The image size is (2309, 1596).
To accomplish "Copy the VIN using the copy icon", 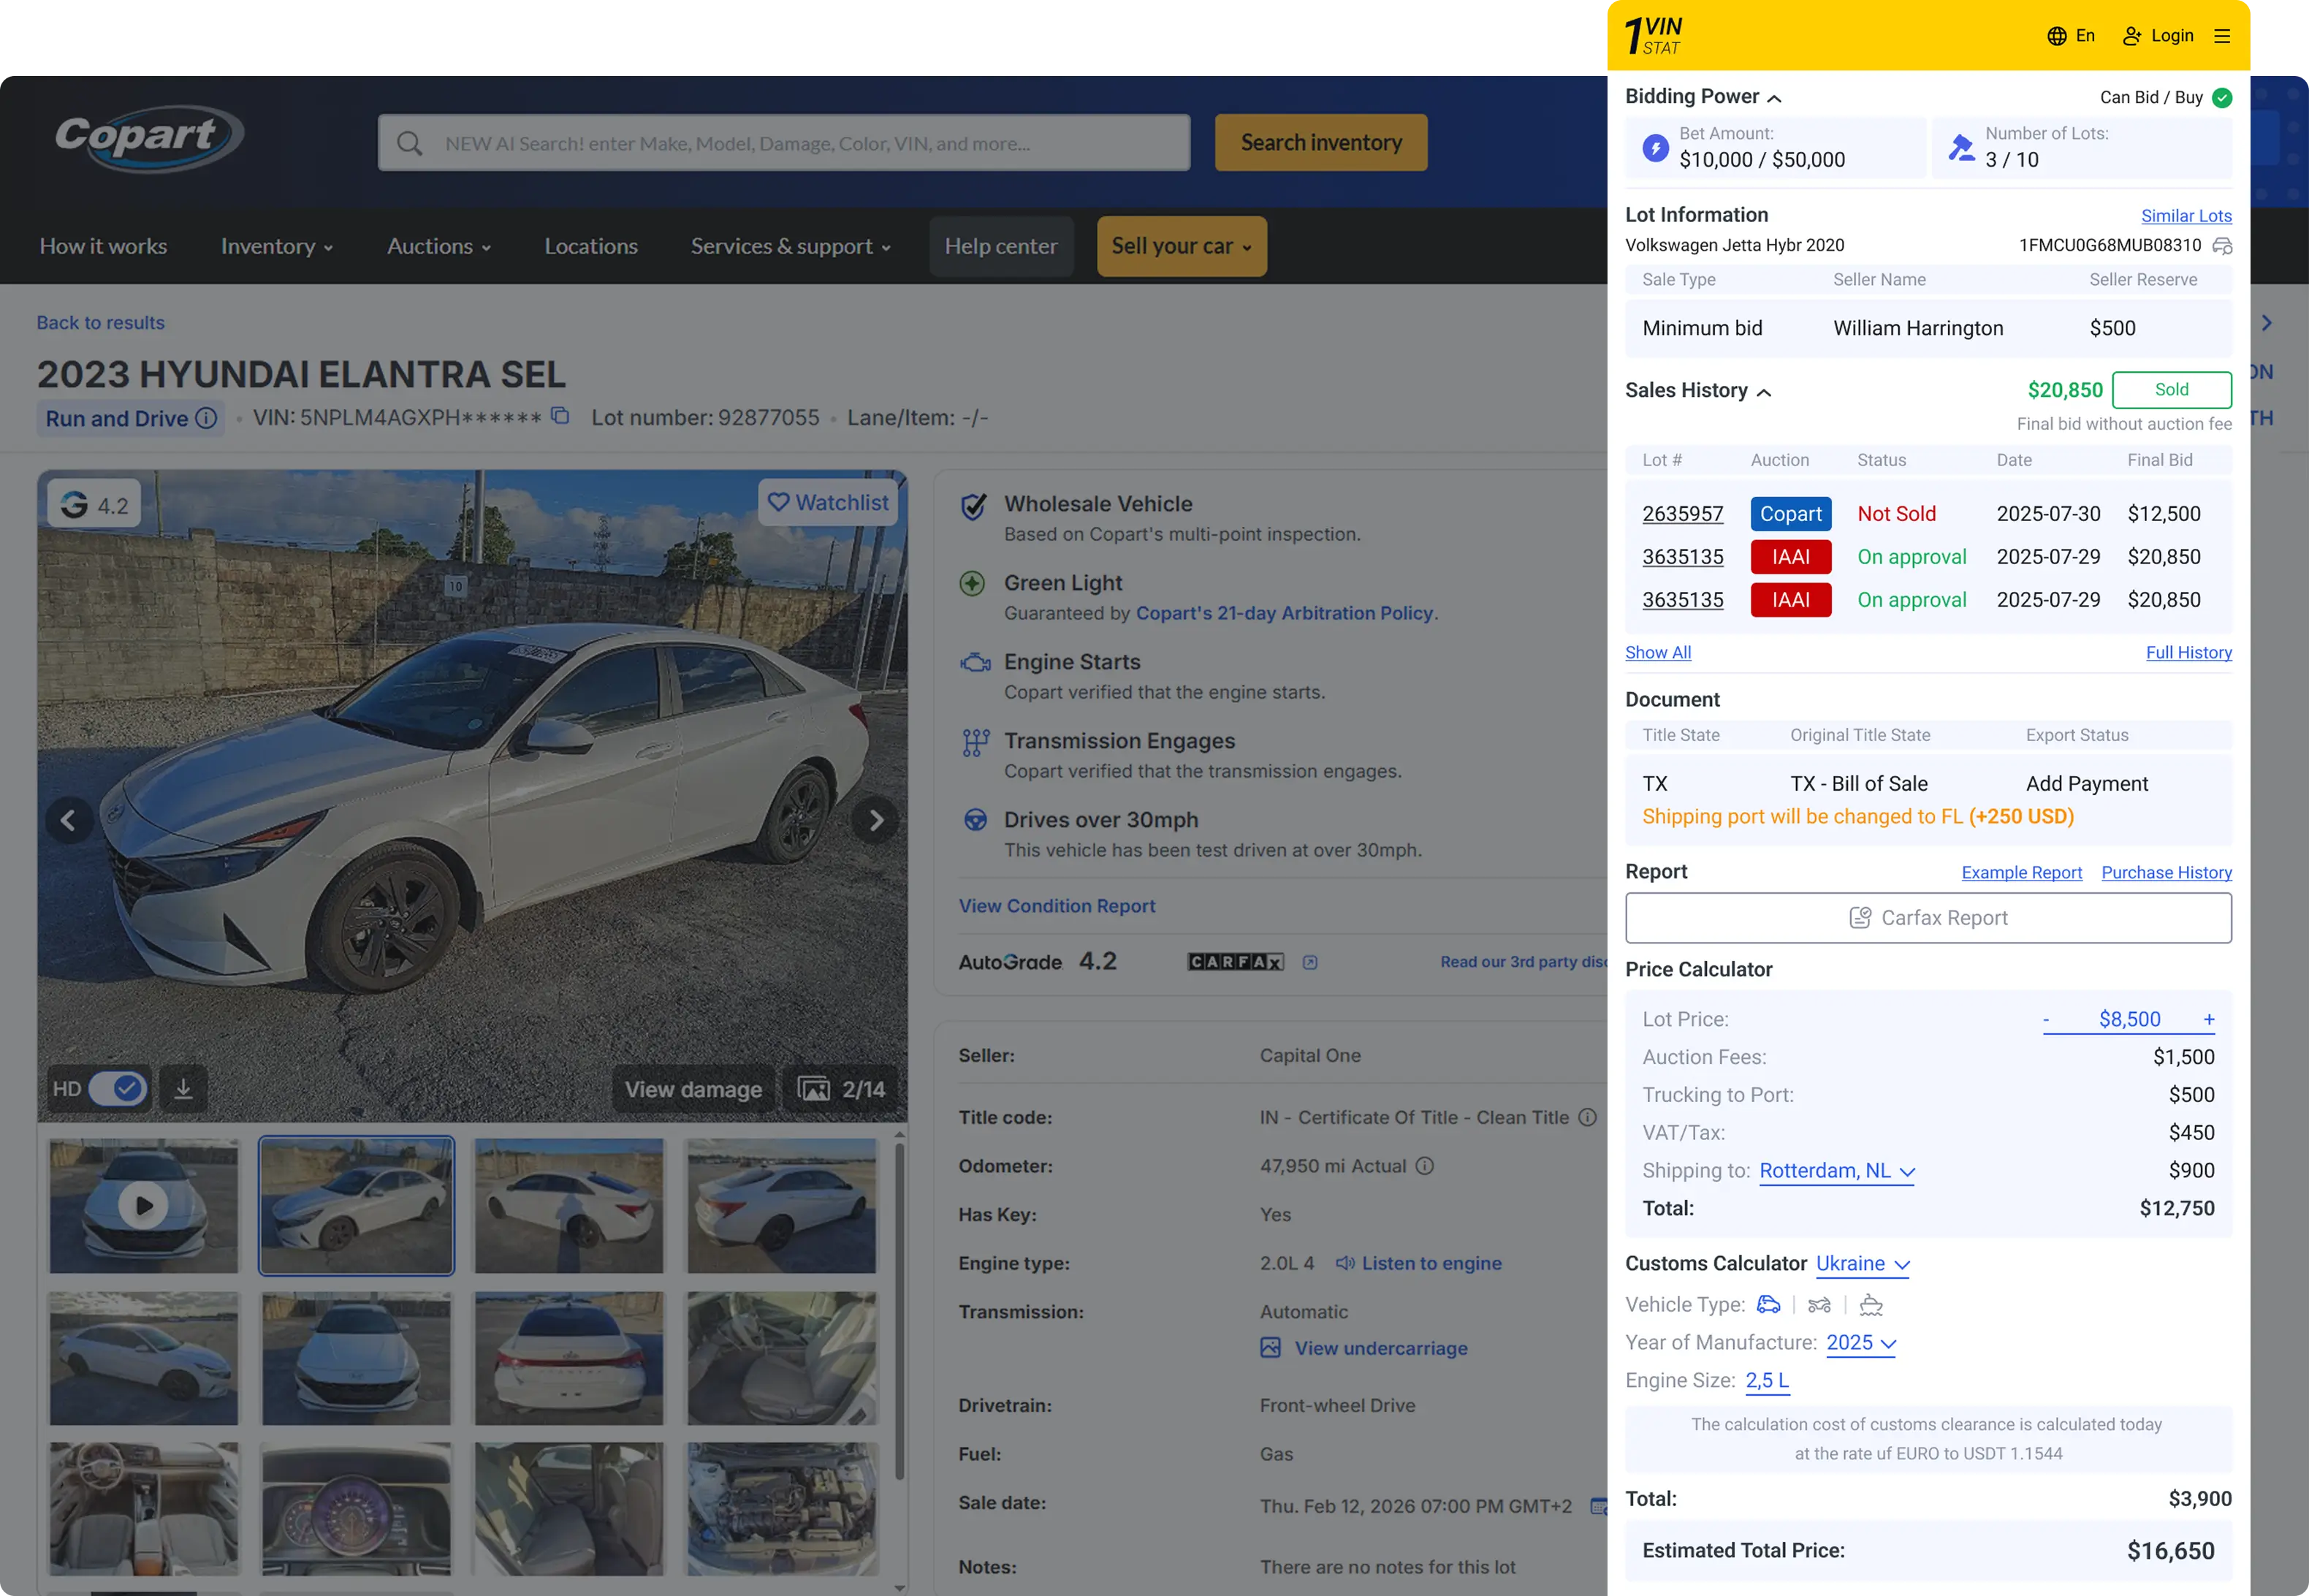I will tap(559, 416).
